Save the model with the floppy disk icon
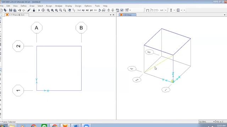 [x=11, y=10]
